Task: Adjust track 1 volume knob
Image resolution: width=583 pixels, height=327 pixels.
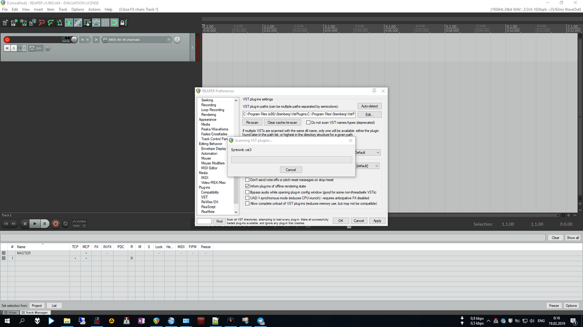Action: point(74,40)
